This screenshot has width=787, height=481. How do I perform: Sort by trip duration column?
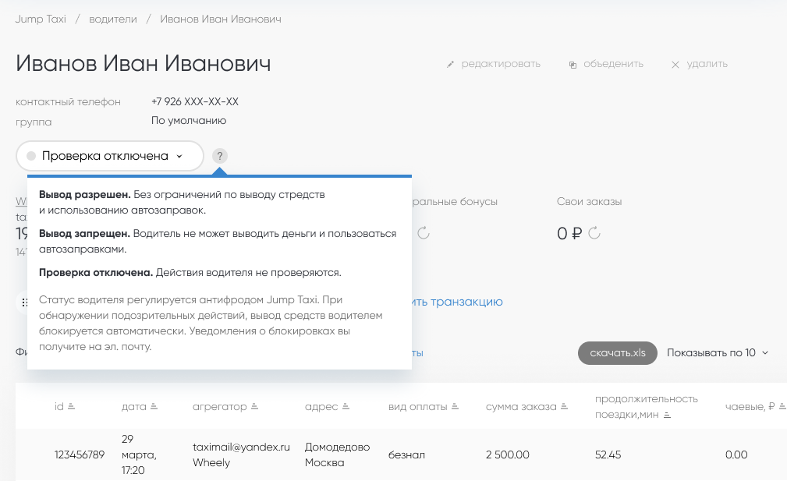[667, 416]
